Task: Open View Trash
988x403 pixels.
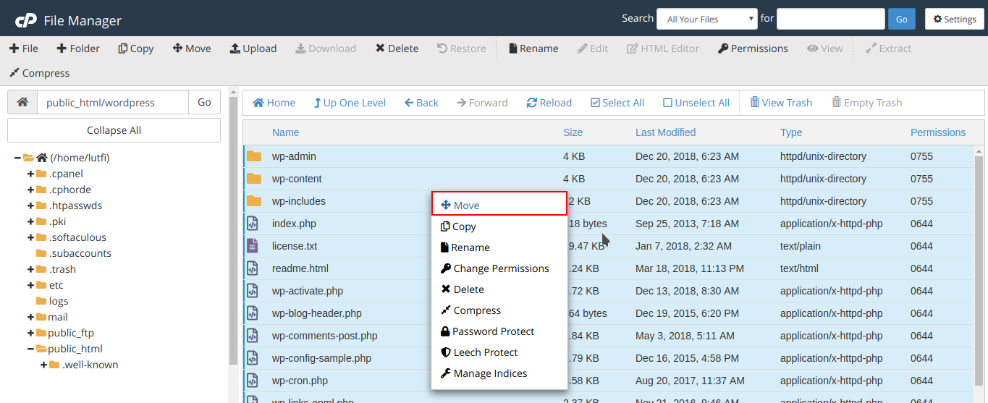Action: [x=781, y=103]
